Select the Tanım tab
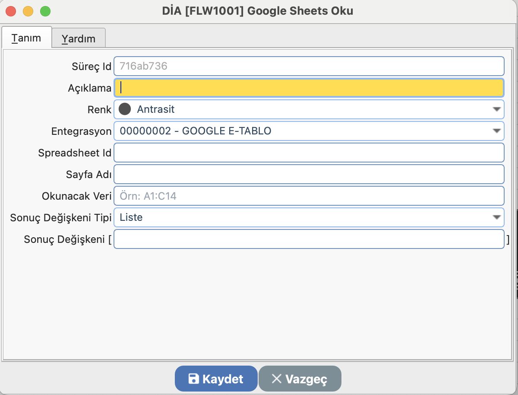The width and height of the screenshot is (518, 395). [x=26, y=38]
